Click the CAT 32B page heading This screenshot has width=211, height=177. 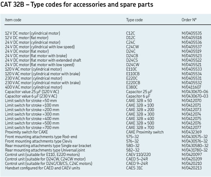pyautogui.click(x=77, y=5)
